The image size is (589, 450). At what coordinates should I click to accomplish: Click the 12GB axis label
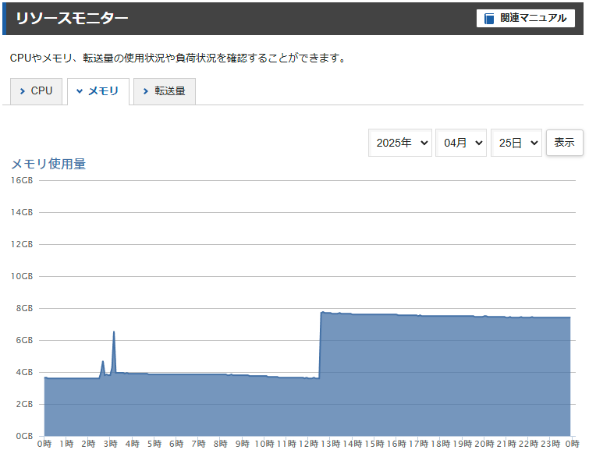[22, 244]
